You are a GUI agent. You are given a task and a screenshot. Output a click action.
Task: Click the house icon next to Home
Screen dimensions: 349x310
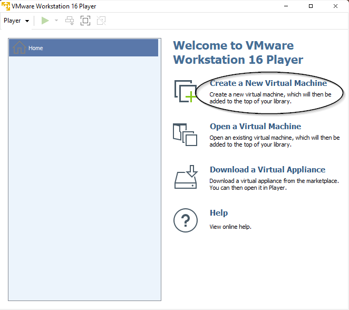coord(20,47)
